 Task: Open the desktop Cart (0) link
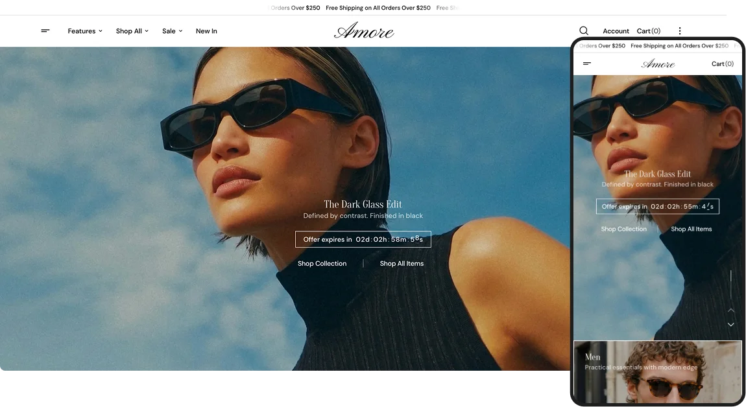pyautogui.click(x=649, y=31)
